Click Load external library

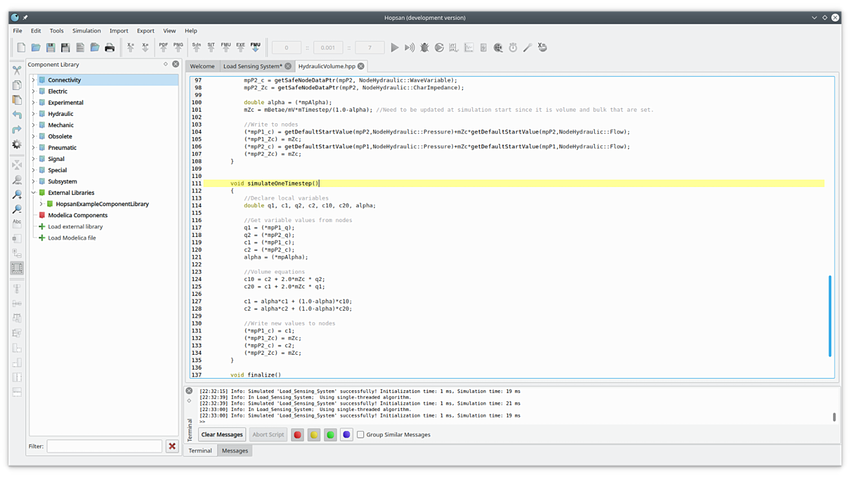click(x=75, y=227)
